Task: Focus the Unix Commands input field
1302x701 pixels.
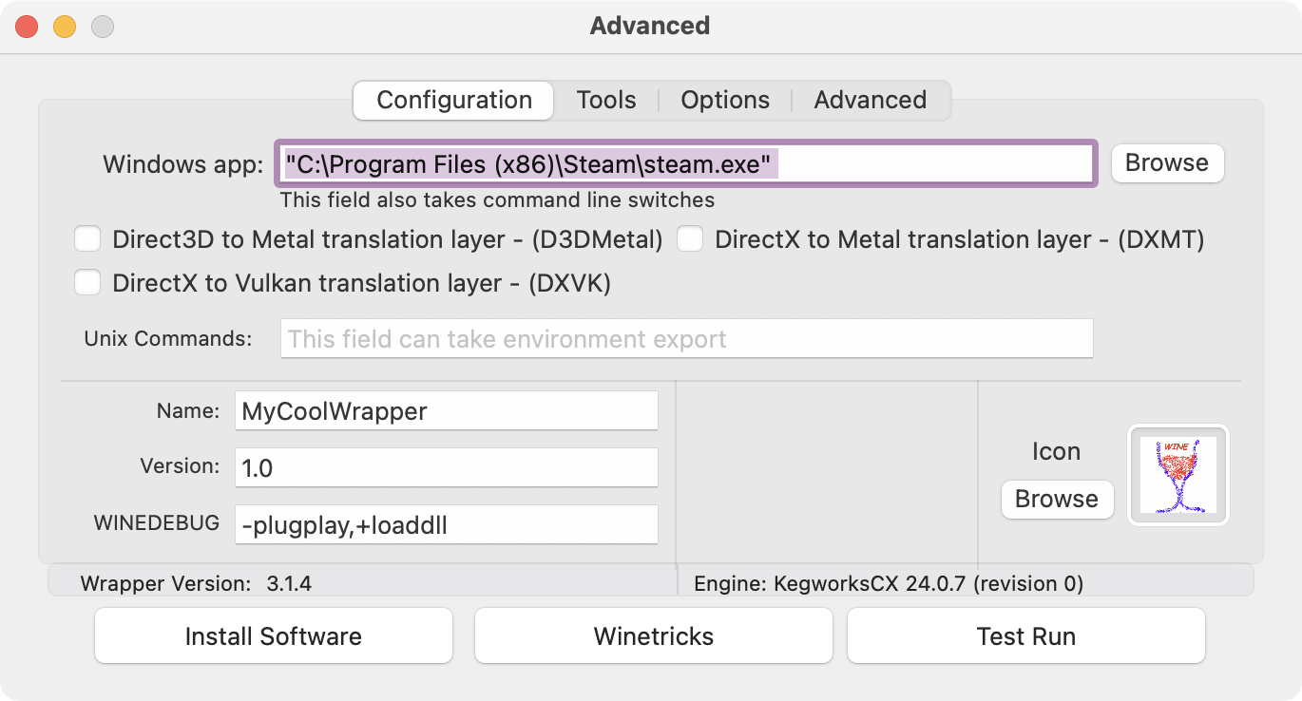Action: click(x=686, y=339)
